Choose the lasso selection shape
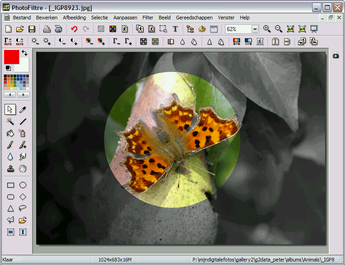This screenshot has height=265, width=345. click(x=23, y=208)
